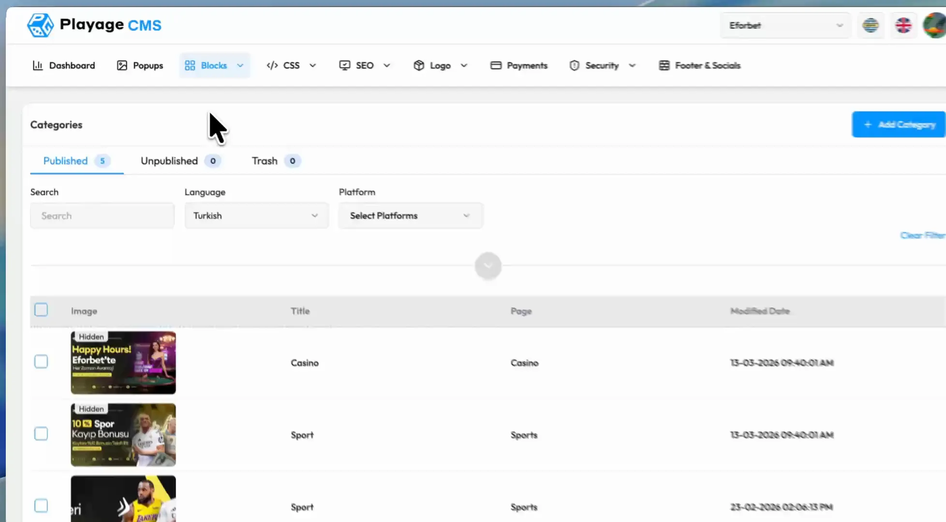
Task: Click the 13-03-2026 Sport row Sports page cell
Action: (524, 435)
